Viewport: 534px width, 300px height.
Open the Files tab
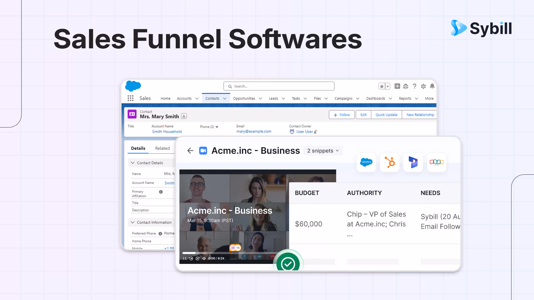317,98
